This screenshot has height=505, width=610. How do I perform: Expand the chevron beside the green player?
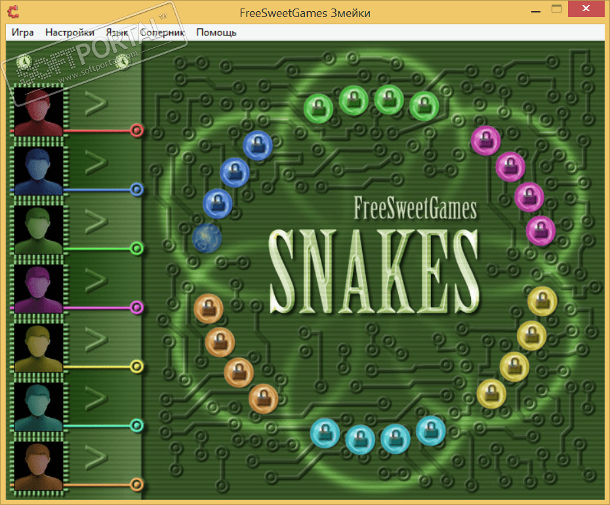[96, 222]
